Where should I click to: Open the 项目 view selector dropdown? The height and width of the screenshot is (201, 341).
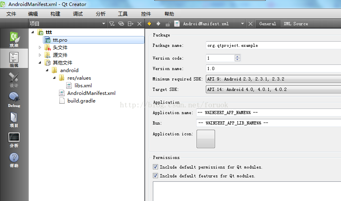(104, 24)
